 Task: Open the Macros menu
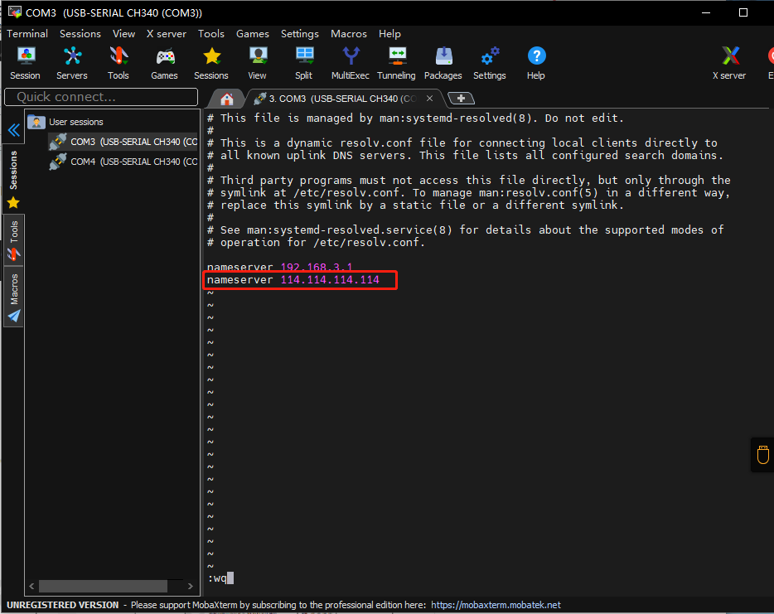point(349,34)
